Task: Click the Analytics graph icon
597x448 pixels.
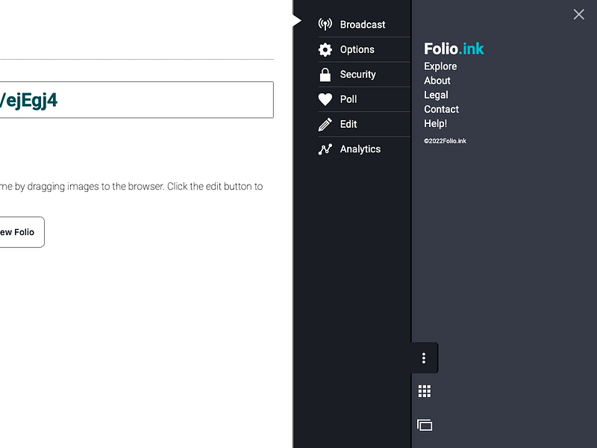Action: click(325, 149)
